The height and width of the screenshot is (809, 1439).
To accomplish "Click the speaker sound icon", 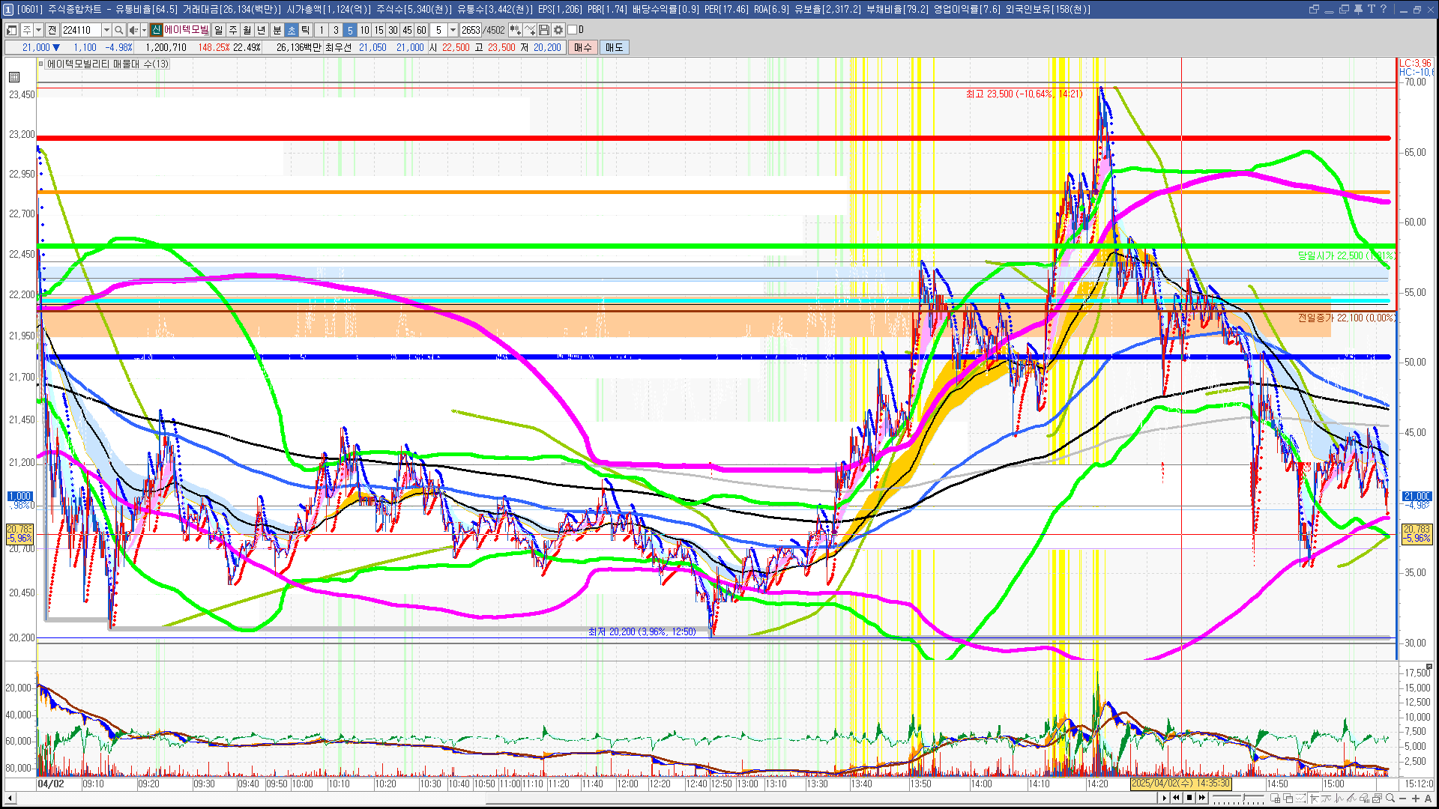I will pyautogui.click(x=133, y=30).
